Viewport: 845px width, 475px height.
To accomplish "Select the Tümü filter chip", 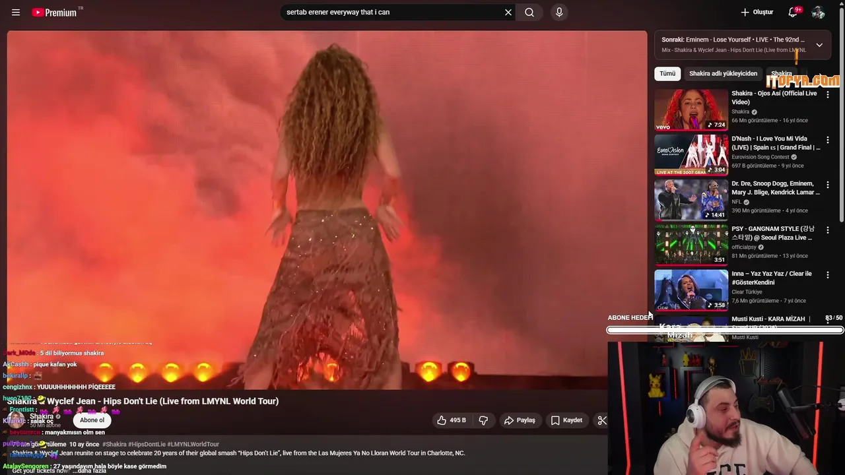I will click(667, 74).
